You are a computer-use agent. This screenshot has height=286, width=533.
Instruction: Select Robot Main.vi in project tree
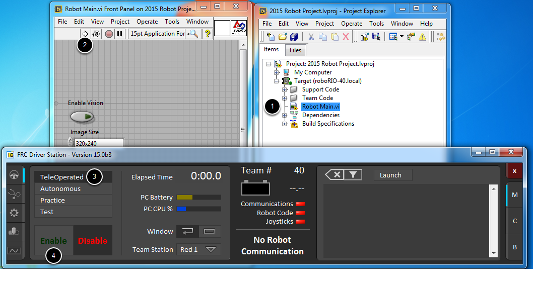tap(320, 107)
